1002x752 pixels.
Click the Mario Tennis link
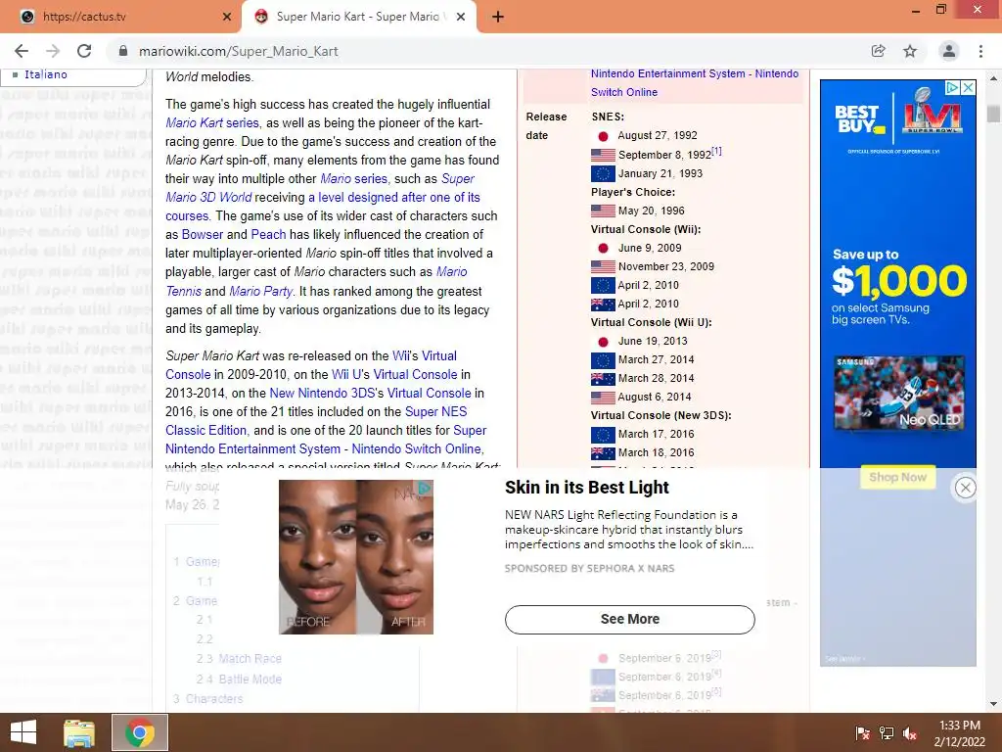(x=316, y=281)
